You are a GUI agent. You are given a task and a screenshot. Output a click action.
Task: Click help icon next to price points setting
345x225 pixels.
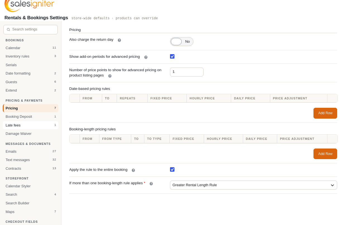click(110, 76)
